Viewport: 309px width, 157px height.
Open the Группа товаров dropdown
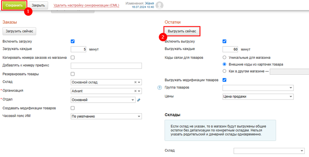pos(258,88)
